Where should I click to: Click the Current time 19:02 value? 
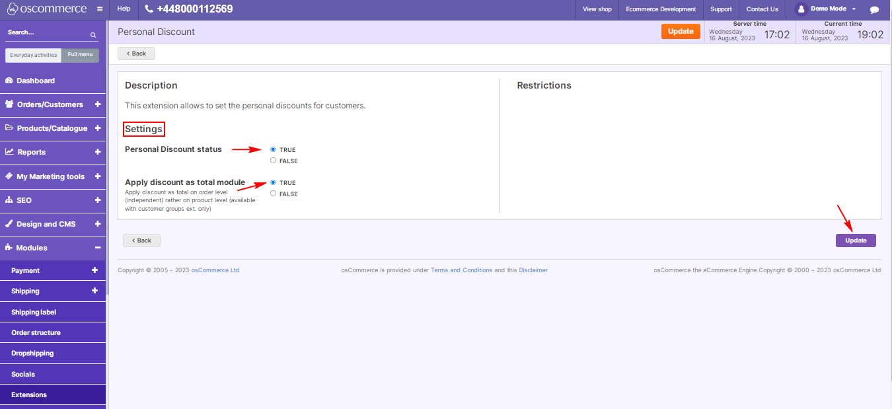pyautogui.click(x=870, y=35)
